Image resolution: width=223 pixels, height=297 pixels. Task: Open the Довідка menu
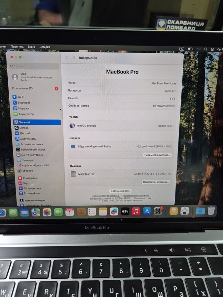tap(45, 47)
